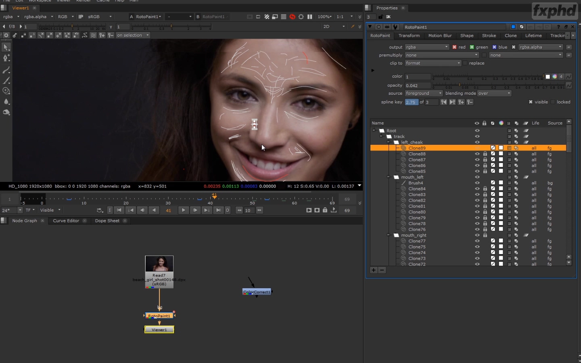Select the Bezier pen tool
Image resolution: width=581 pixels, height=363 pixels.
pos(6,58)
